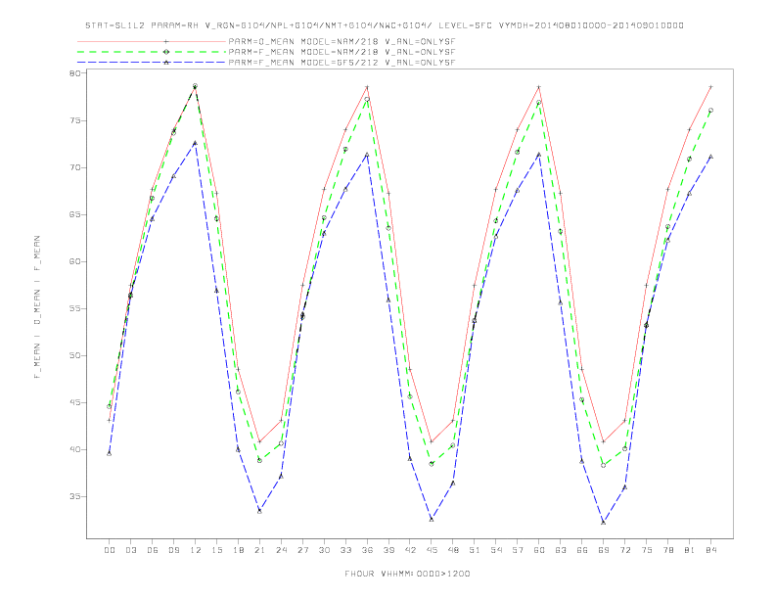Click x-axis tick label 18

pyautogui.click(x=238, y=550)
